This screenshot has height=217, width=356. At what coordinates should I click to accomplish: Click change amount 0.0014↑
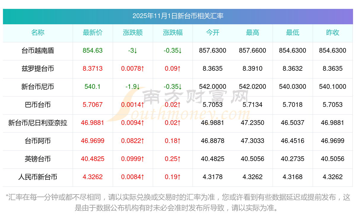click(133, 105)
